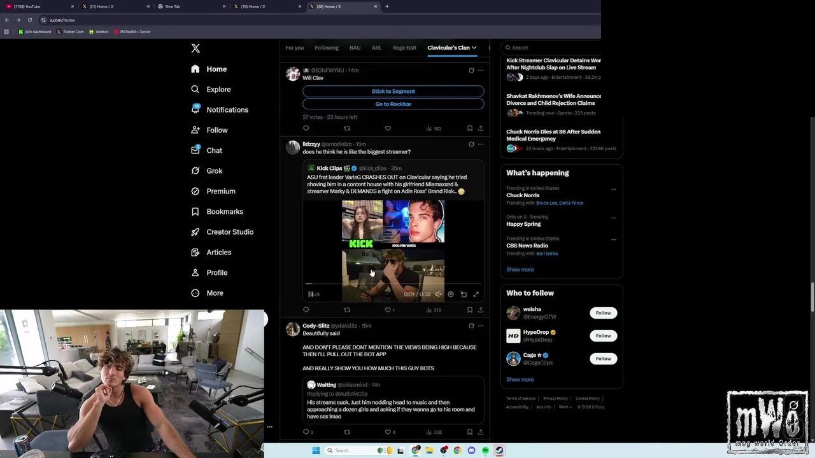Open Spotify from the Windows taskbar
The height and width of the screenshot is (458, 815).
pos(485,450)
